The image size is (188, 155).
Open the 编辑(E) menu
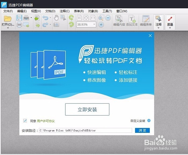click(22, 11)
